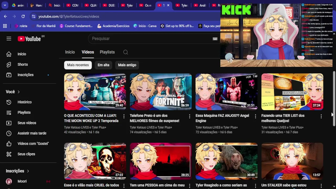Switch to the DUEL browser tab
This screenshot has width=336, height=189.
(109, 5)
